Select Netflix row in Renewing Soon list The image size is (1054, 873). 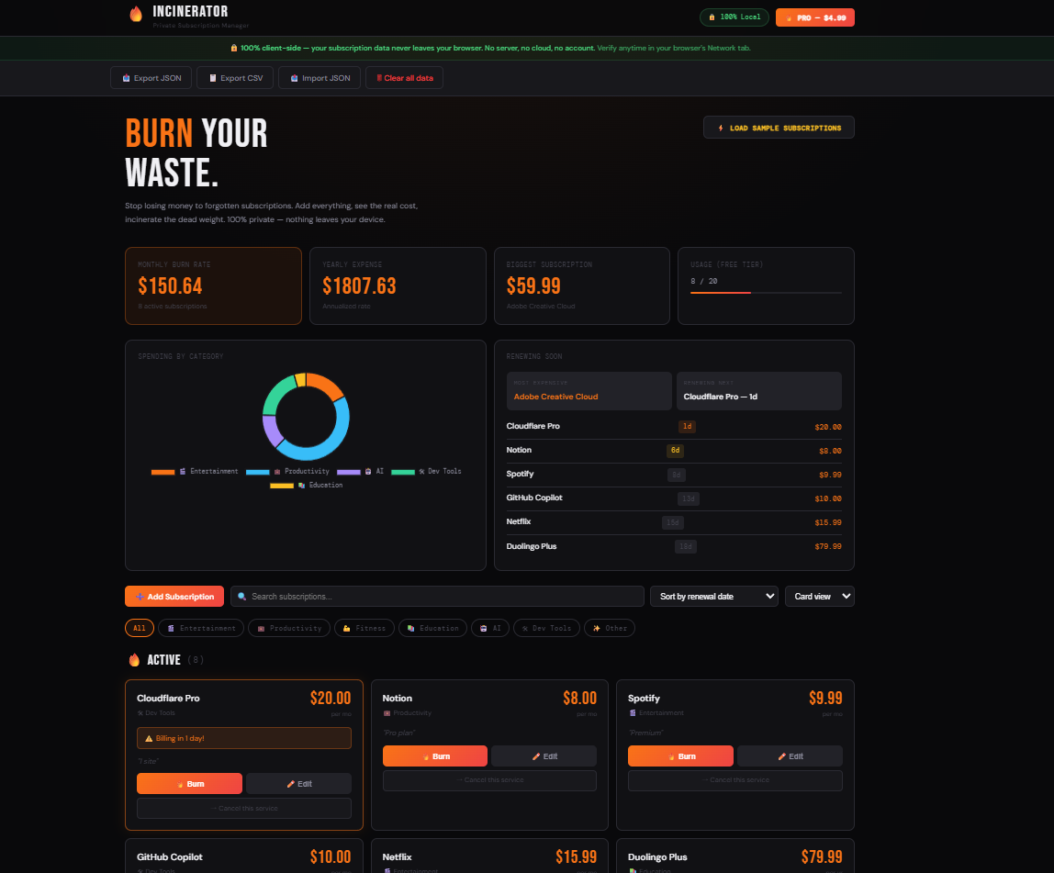[674, 522]
